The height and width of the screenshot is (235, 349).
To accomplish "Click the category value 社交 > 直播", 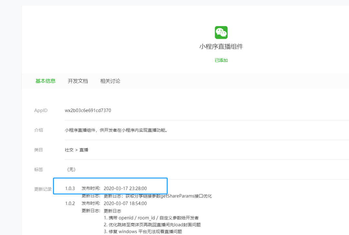I will pos(76,150).
